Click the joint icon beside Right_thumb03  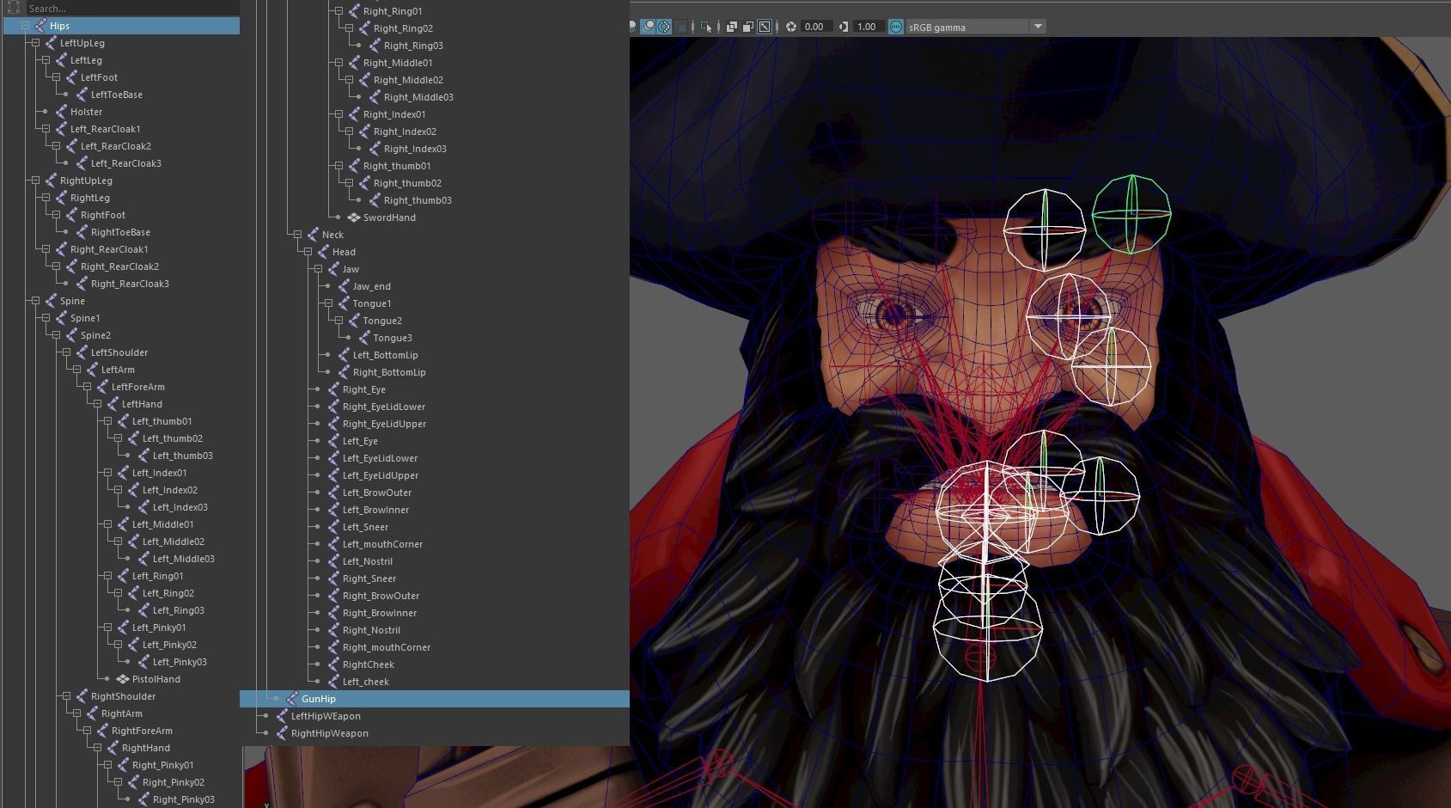click(x=375, y=200)
